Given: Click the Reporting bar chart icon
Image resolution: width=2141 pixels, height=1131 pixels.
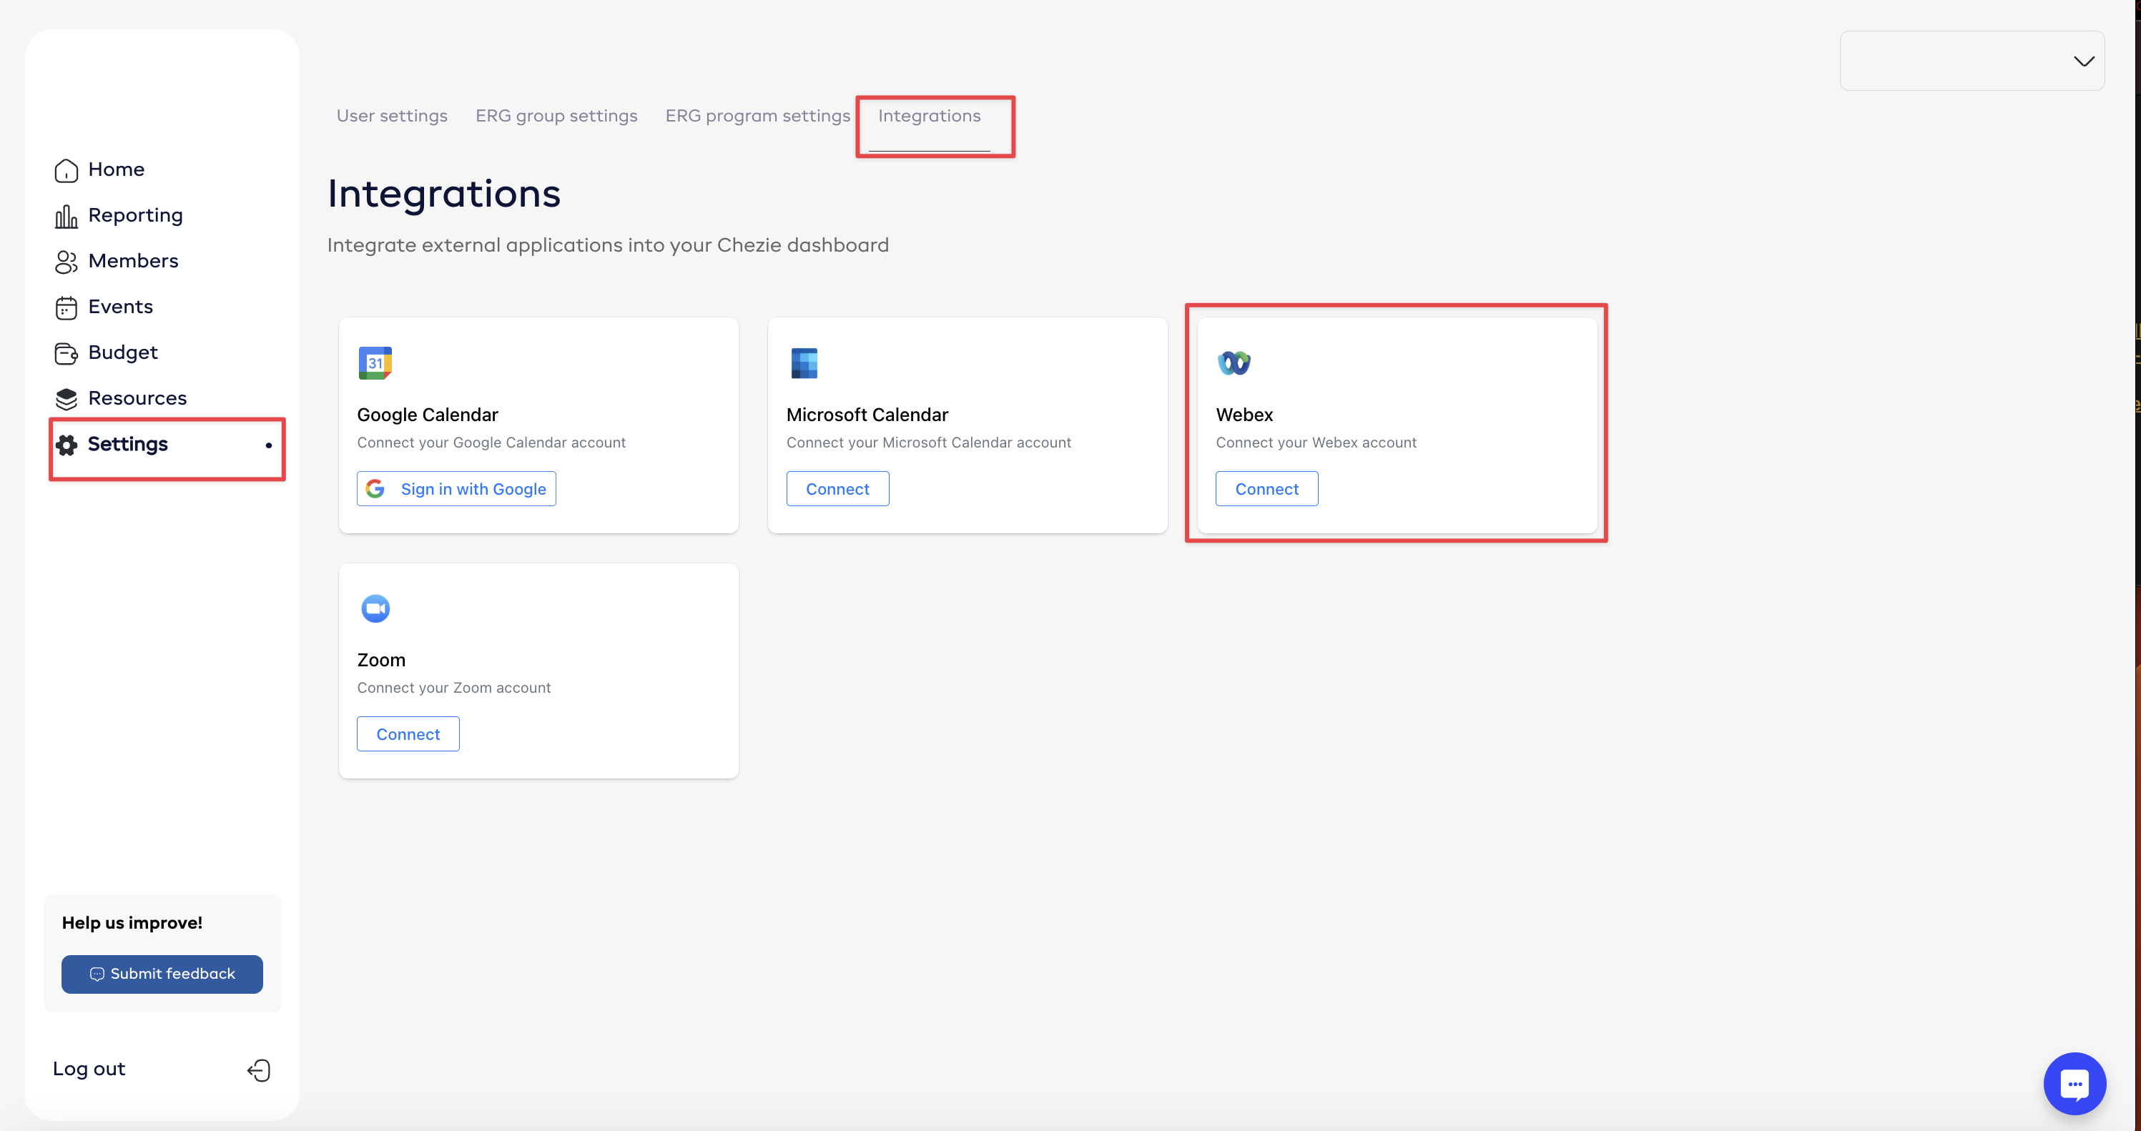Looking at the screenshot, I should (x=66, y=216).
